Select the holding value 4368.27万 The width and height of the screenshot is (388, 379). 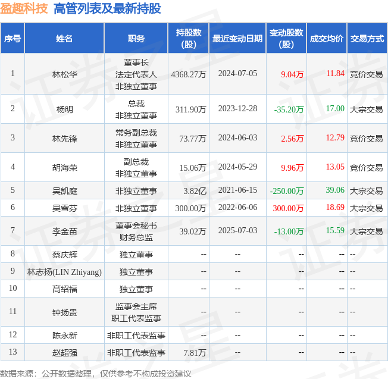[x=189, y=74]
